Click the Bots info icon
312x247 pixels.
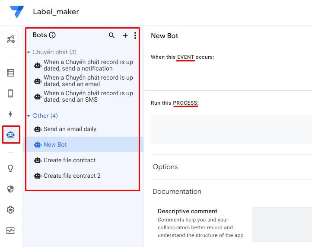click(x=52, y=35)
